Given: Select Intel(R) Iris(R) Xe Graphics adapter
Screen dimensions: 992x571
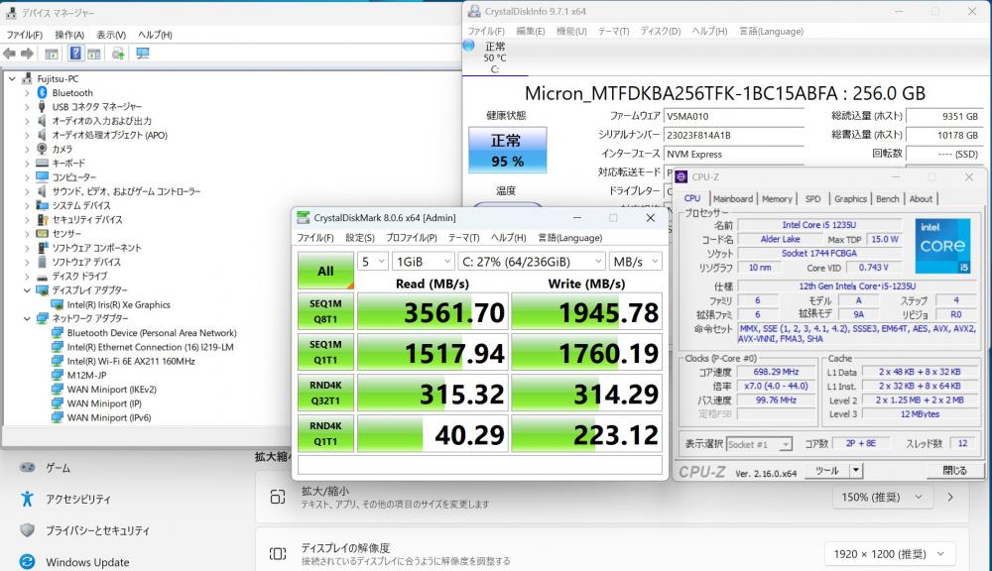Looking at the screenshot, I should click(x=118, y=304).
